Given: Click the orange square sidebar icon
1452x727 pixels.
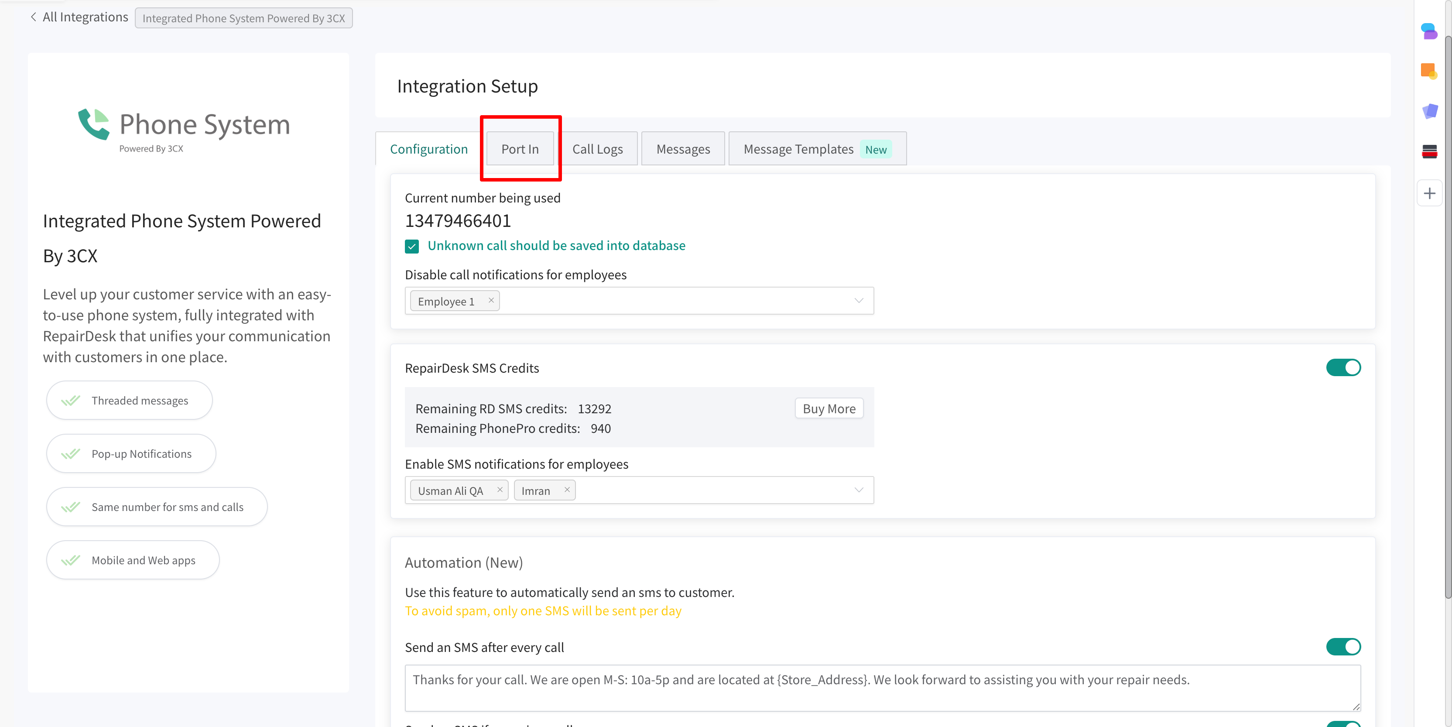Looking at the screenshot, I should [1428, 71].
